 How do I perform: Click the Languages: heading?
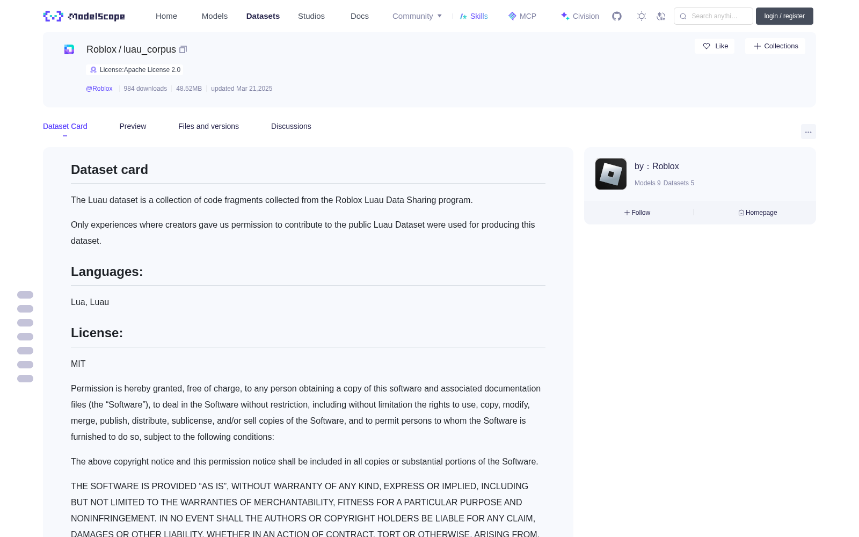click(107, 272)
